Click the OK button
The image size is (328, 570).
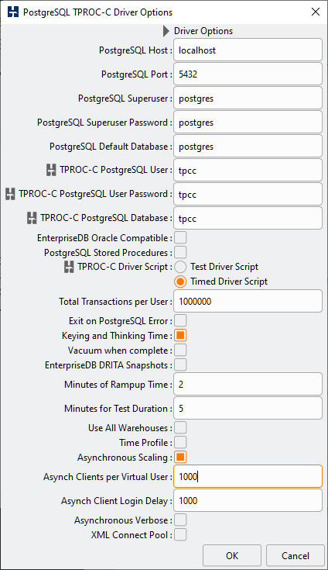232,555
